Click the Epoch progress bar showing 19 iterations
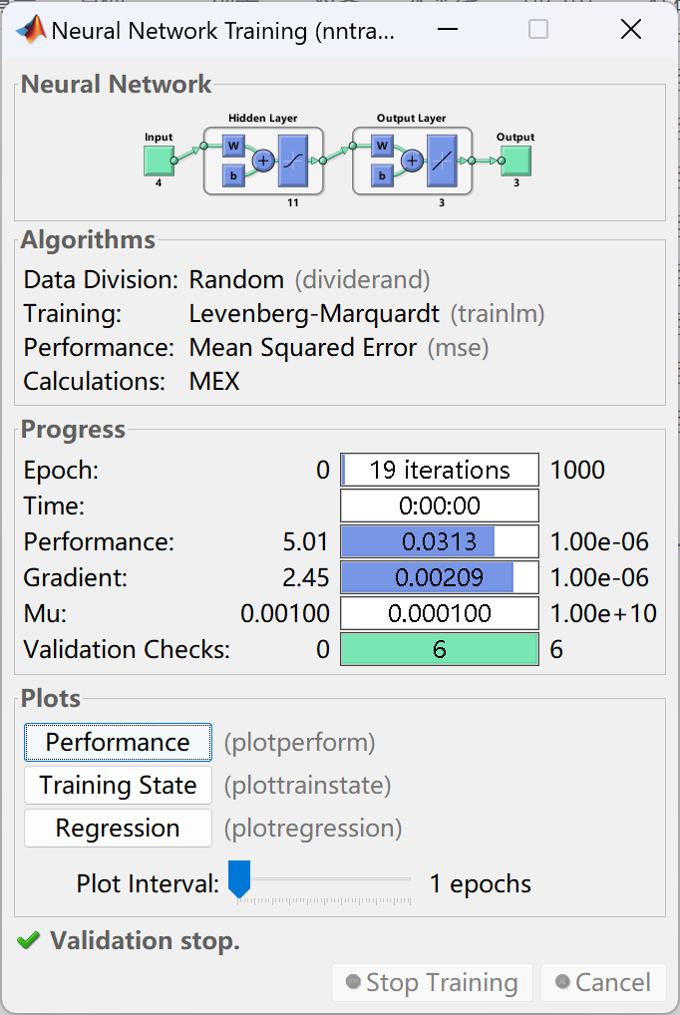This screenshot has width=680, height=1015. point(440,470)
